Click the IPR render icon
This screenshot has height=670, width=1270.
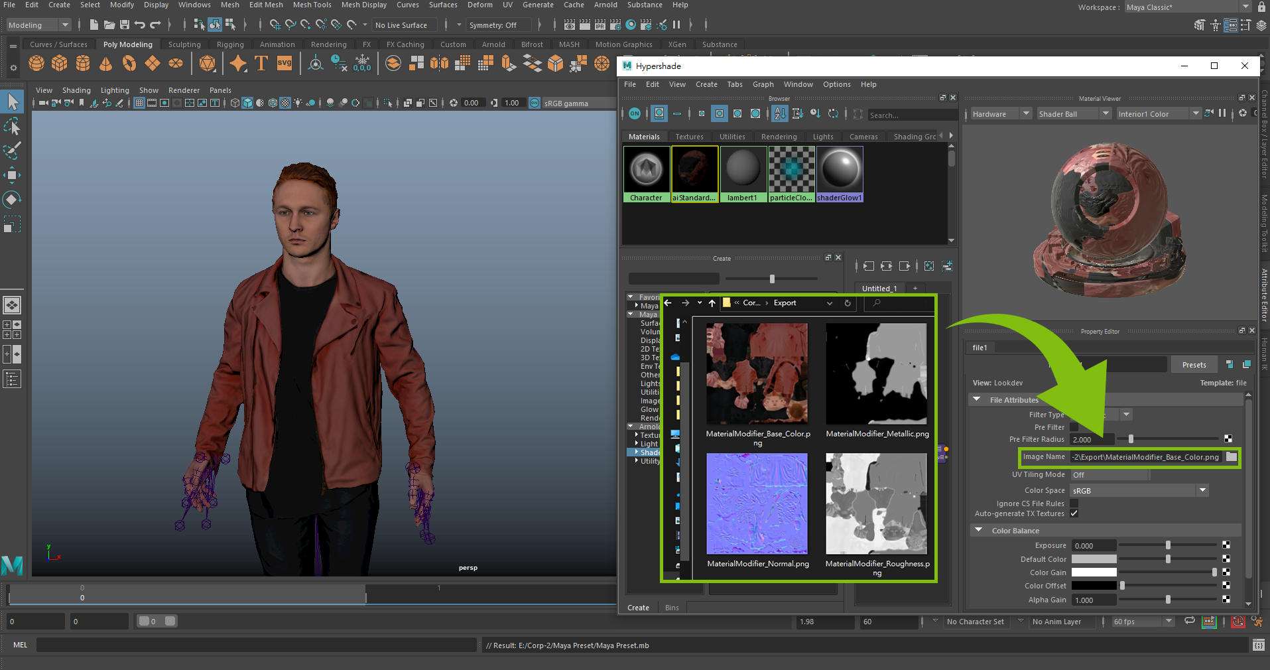(600, 25)
